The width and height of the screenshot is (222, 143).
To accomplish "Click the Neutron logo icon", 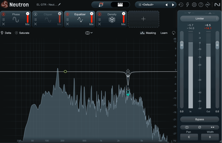I will [4, 4].
